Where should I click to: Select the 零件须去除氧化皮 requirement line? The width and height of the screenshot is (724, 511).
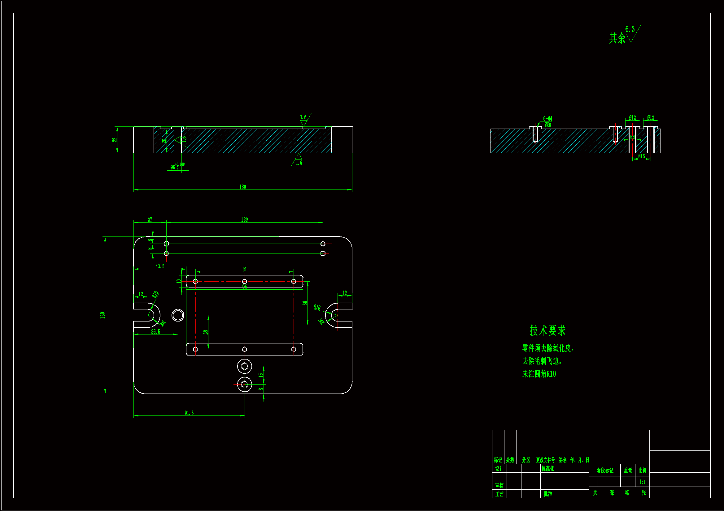point(548,348)
